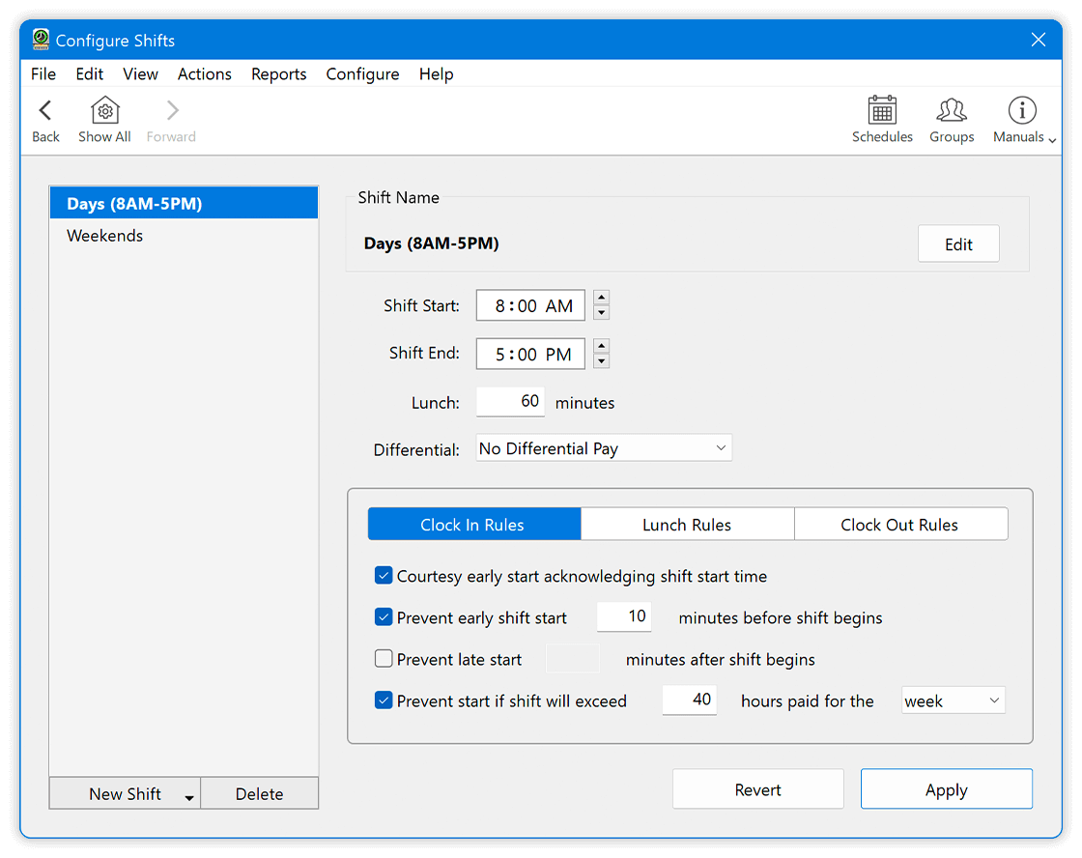
Task: Click the Apply button
Action: (x=946, y=789)
